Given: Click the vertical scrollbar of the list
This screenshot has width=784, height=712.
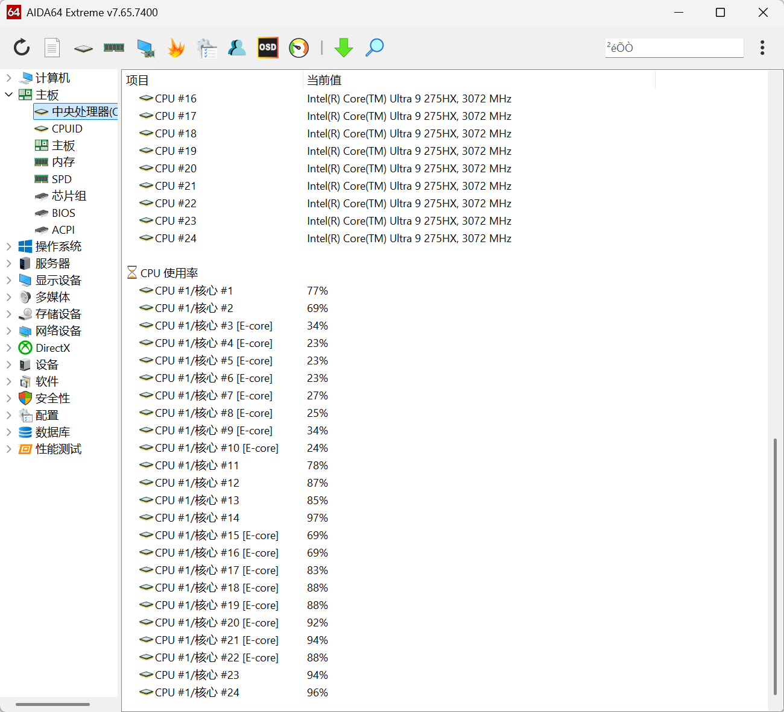Looking at the screenshot, I should pos(775,566).
